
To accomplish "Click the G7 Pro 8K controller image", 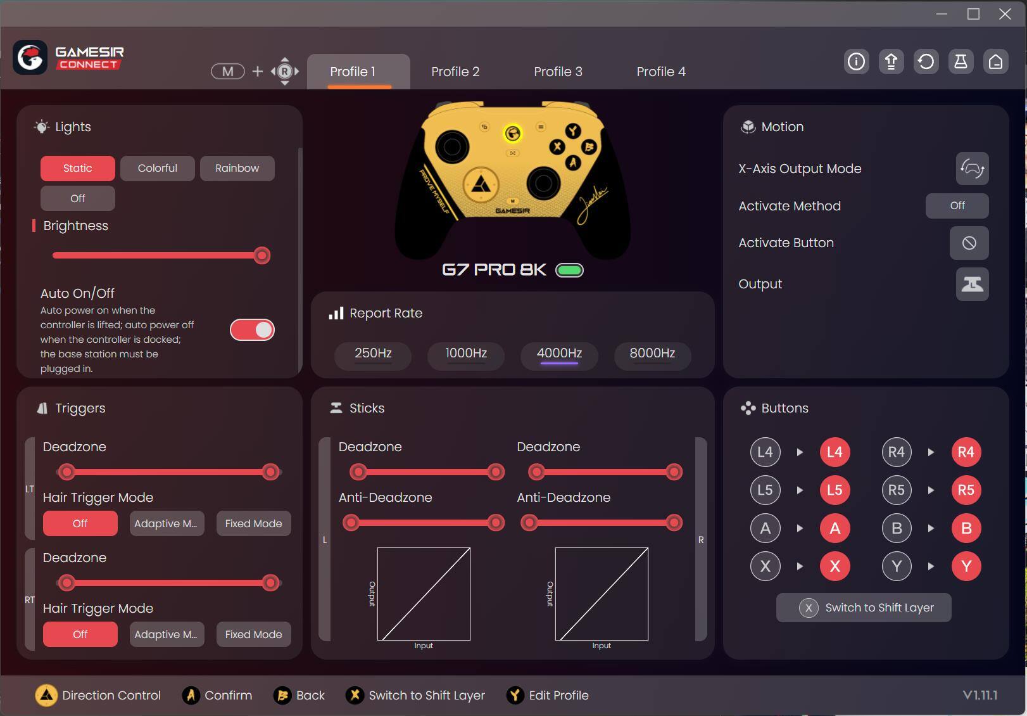I will 513,181.
